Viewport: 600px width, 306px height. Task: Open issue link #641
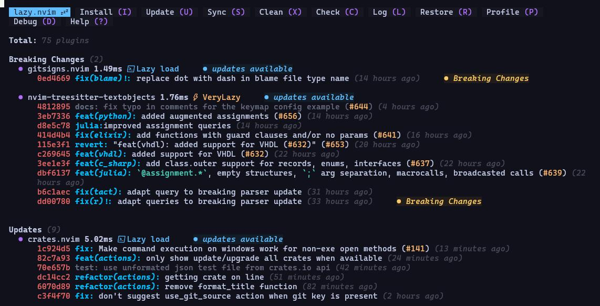click(x=387, y=135)
